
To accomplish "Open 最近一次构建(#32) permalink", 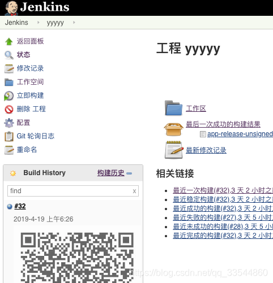I will coord(223,190).
